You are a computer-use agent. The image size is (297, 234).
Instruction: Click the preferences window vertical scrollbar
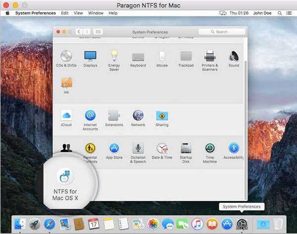pyautogui.click(x=246, y=130)
